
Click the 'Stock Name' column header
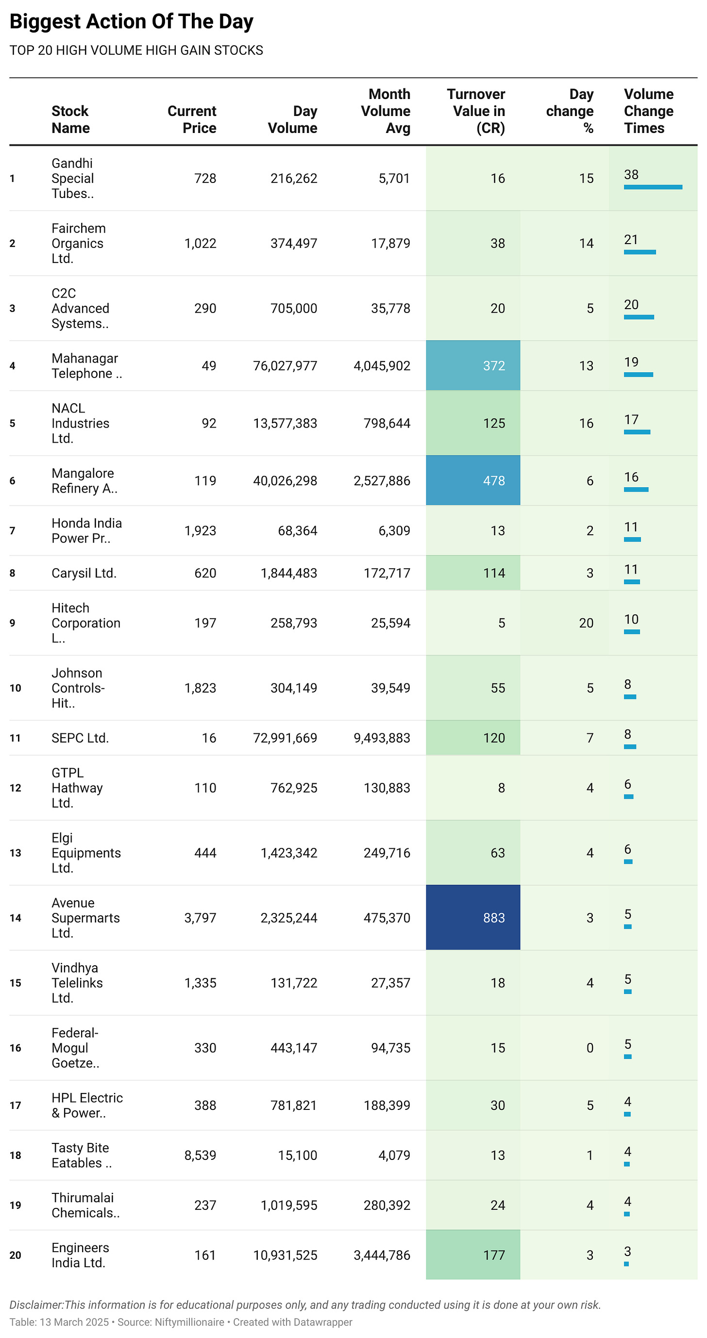70,119
